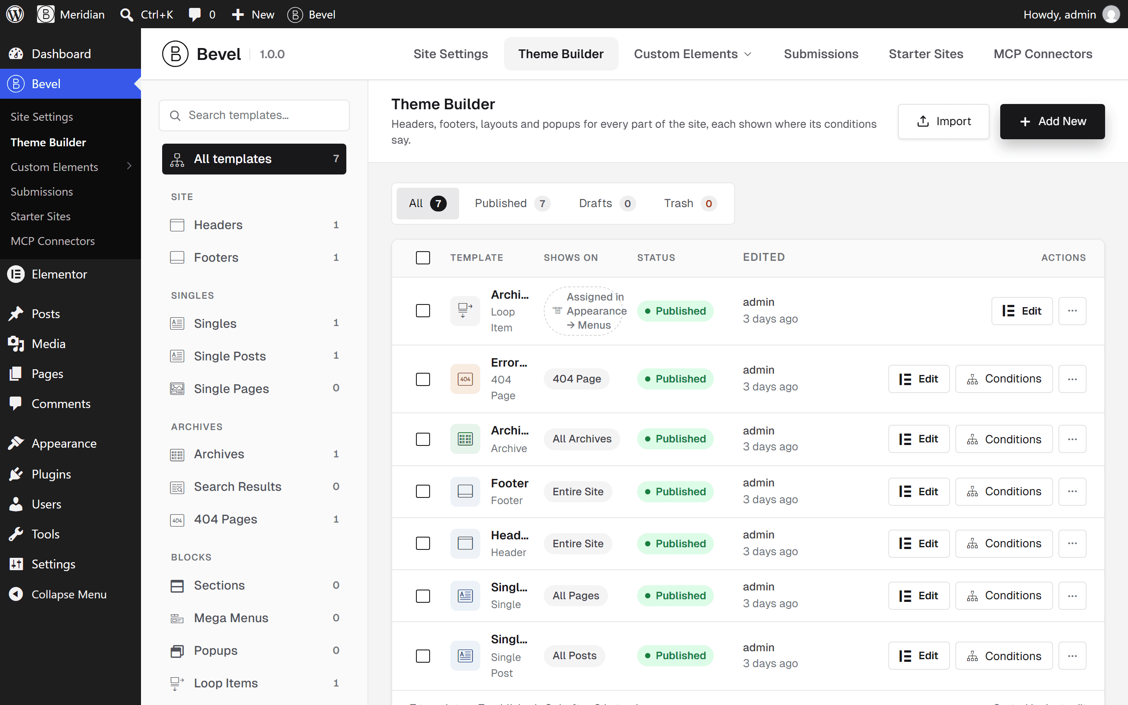Filter templates by Mega Menus
The height and width of the screenshot is (705, 1128).
[254, 618]
